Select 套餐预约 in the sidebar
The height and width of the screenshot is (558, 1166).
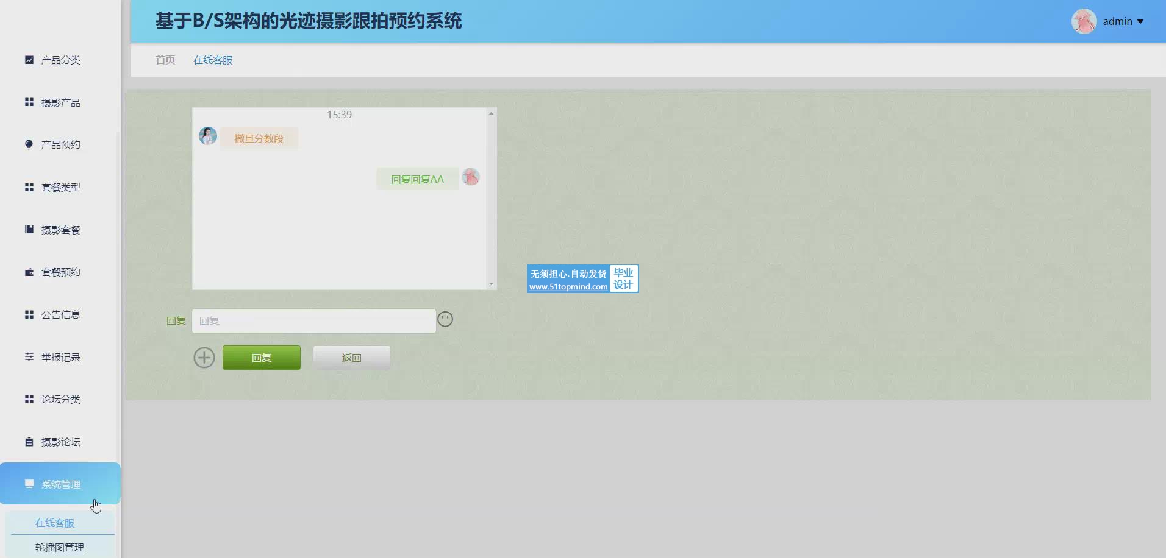60,272
